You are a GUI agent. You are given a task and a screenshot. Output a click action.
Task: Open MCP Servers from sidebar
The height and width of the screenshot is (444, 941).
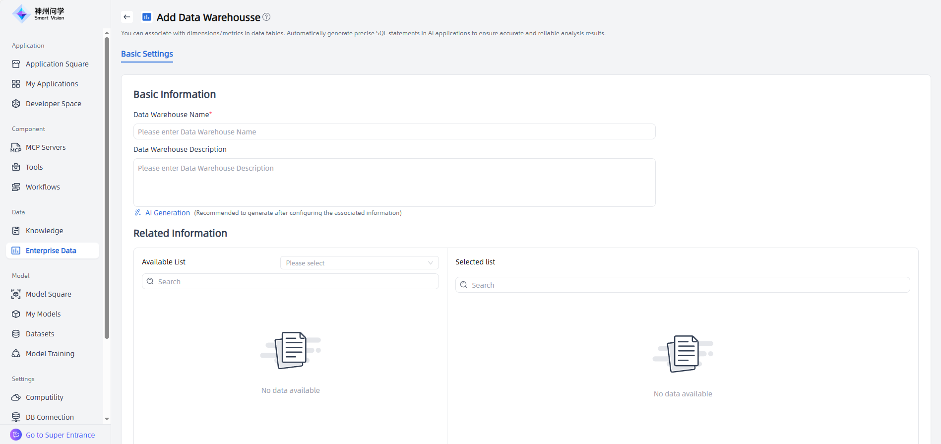(x=46, y=147)
